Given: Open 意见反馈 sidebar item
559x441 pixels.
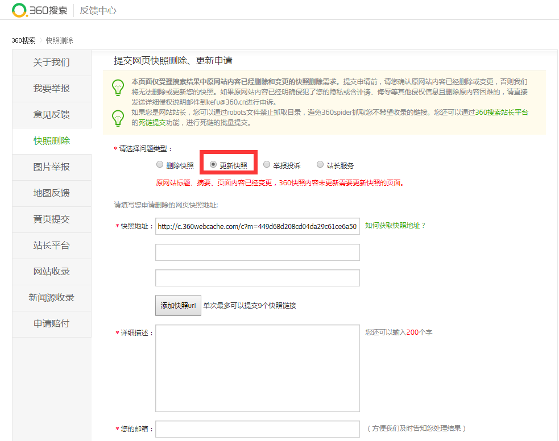Looking at the screenshot, I should click(52, 115).
